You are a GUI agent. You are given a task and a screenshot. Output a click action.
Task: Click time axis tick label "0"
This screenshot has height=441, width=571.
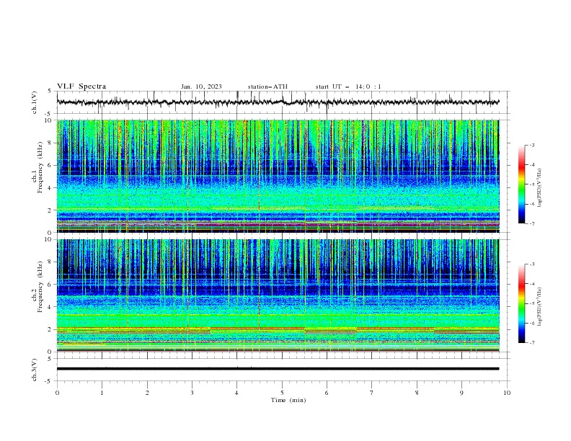click(57, 393)
